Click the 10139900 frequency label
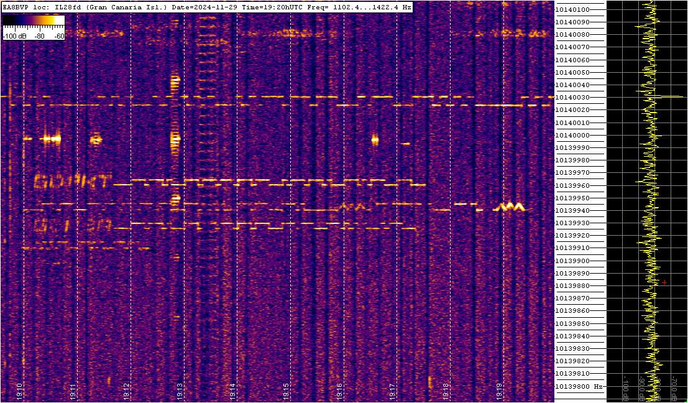This screenshot has height=403, width=688. click(x=572, y=261)
